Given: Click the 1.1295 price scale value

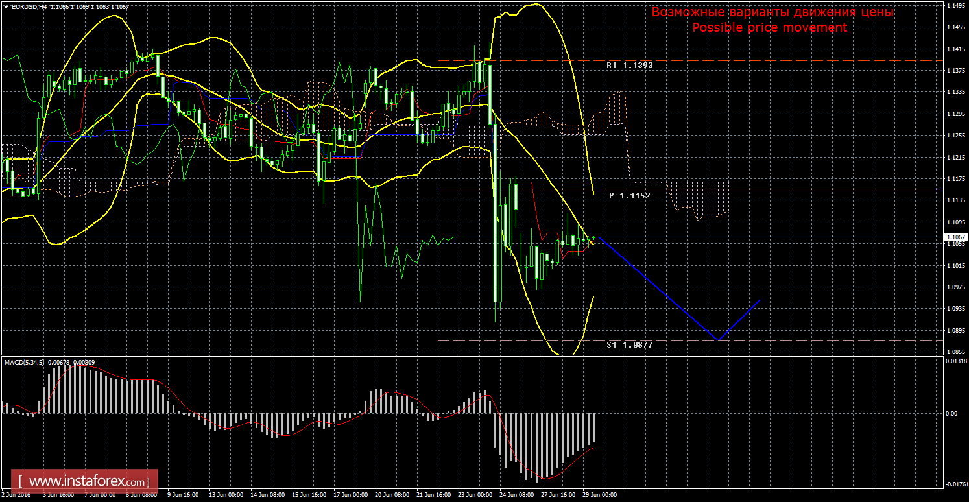Looking at the screenshot, I should [956, 114].
